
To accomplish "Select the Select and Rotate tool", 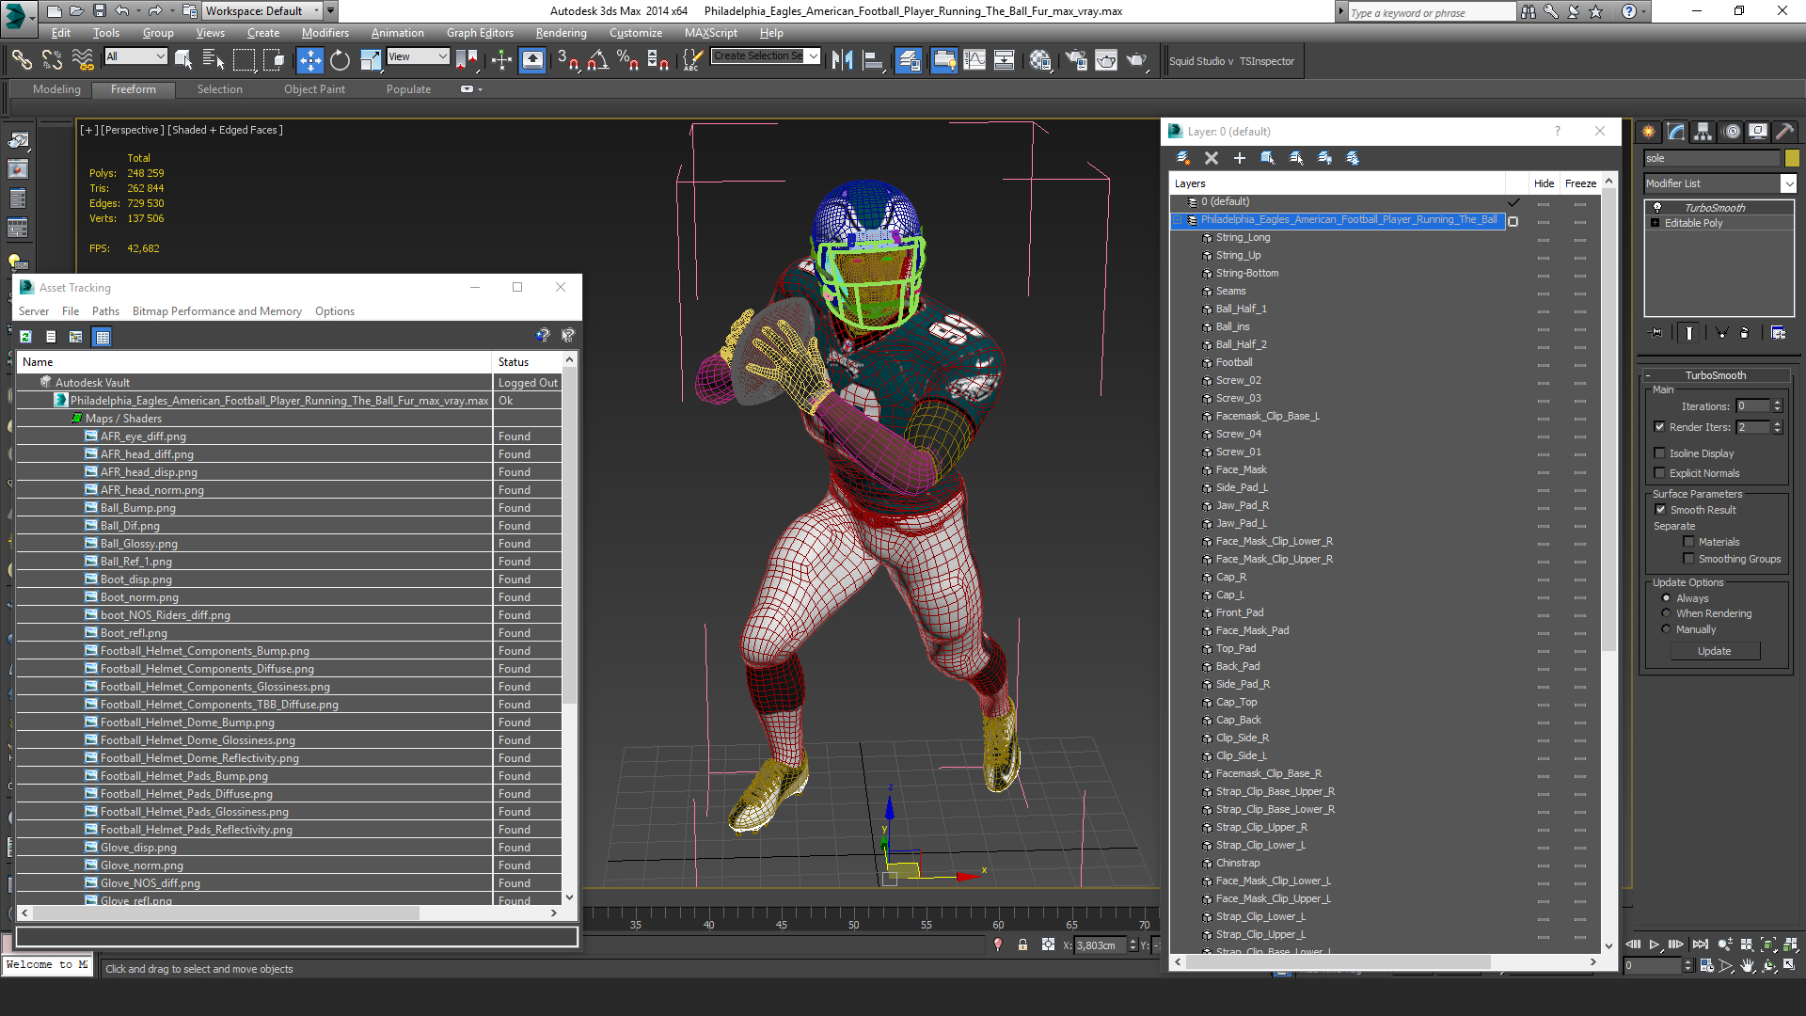I will tap(340, 61).
